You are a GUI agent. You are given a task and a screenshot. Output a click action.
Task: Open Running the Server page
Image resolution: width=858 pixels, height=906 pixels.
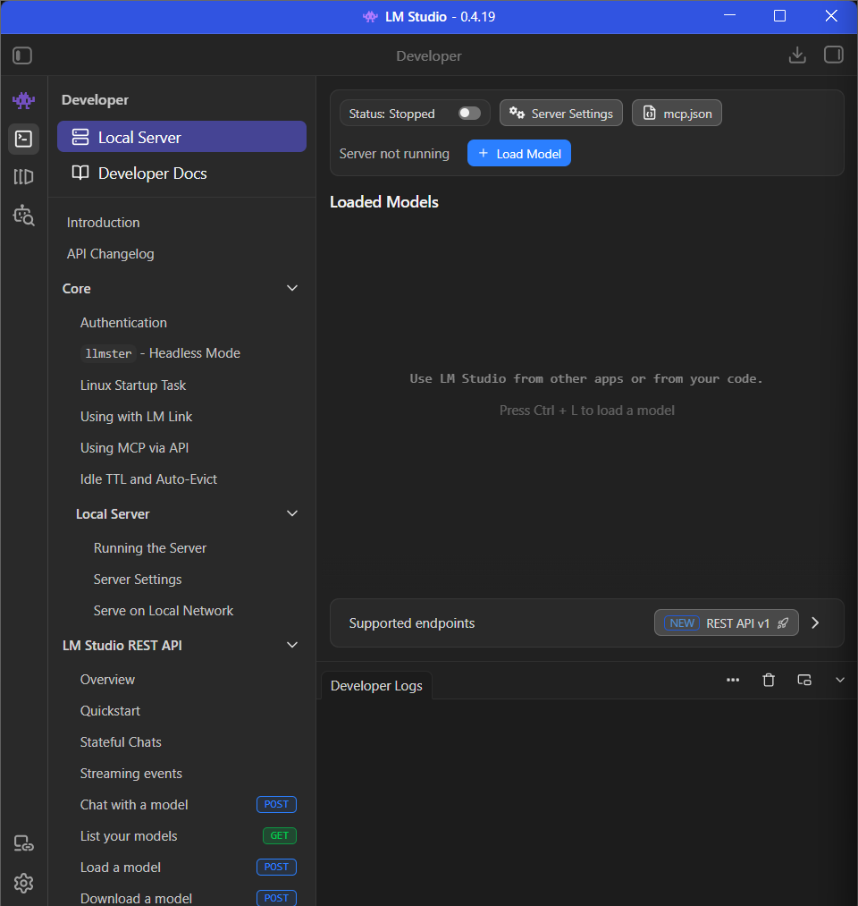click(x=150, y=547)
